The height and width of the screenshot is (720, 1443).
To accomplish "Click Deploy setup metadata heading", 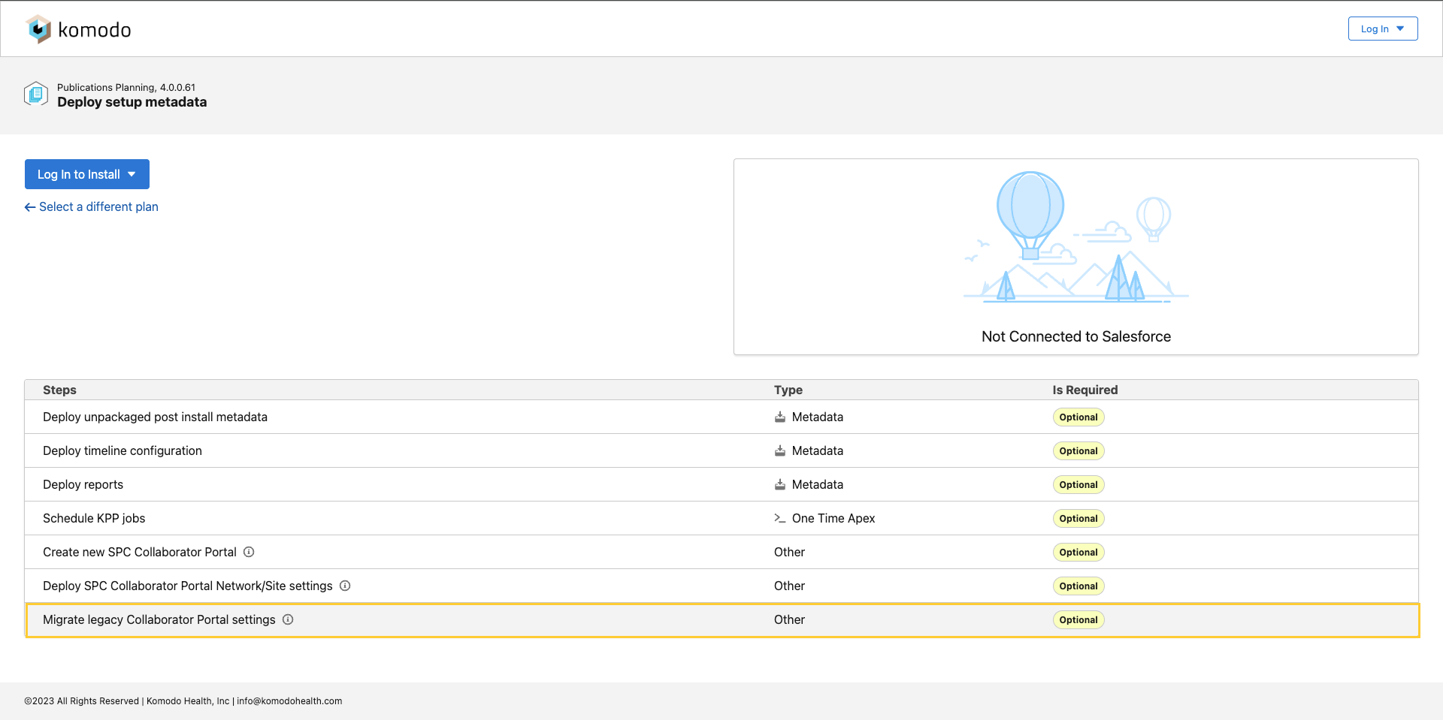I will 132,102.
